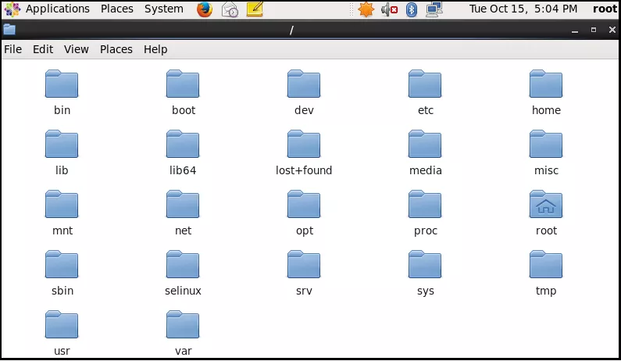Open the Edit menu
The width and height of the screenshot is (621, 361).
(x=43, y=49)
